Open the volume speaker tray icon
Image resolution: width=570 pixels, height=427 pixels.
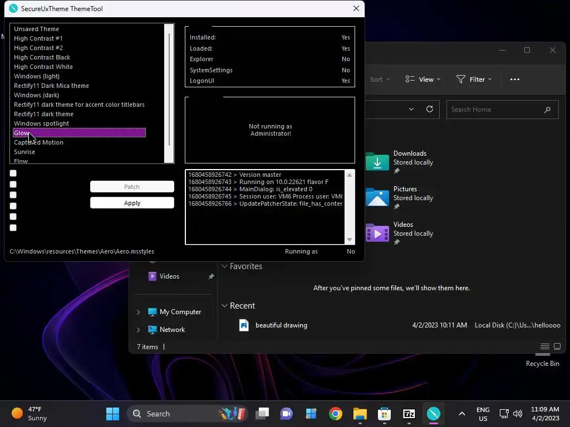pos(518,414)
